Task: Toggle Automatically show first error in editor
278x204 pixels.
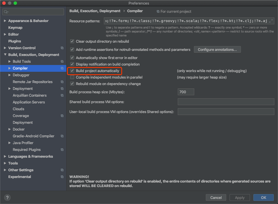Action: click(72, 58)
